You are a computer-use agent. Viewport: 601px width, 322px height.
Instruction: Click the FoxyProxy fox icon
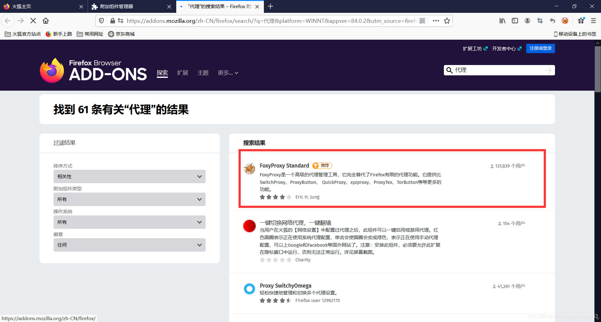point(249,169)
